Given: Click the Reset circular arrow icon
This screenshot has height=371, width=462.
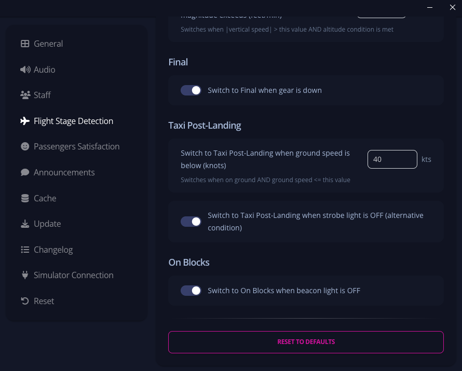Looking at the screenshot, I should pos(25,301).
